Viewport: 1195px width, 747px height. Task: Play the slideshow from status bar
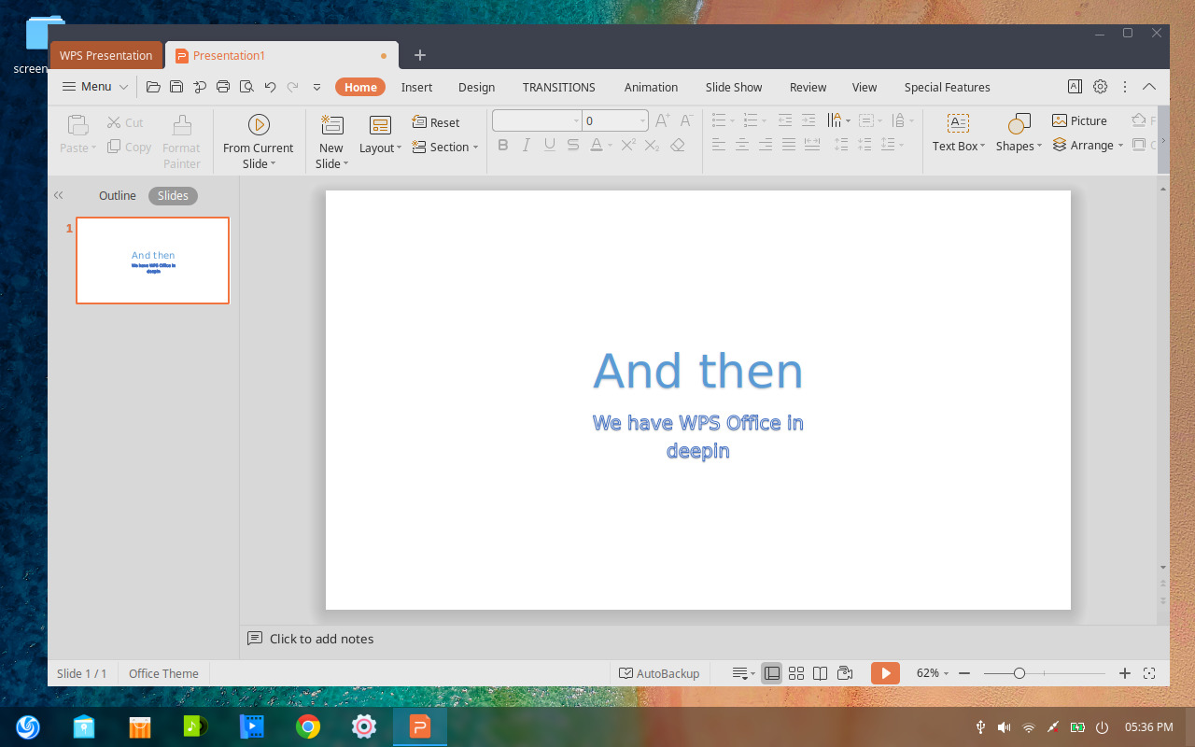(x=884, y=672)
